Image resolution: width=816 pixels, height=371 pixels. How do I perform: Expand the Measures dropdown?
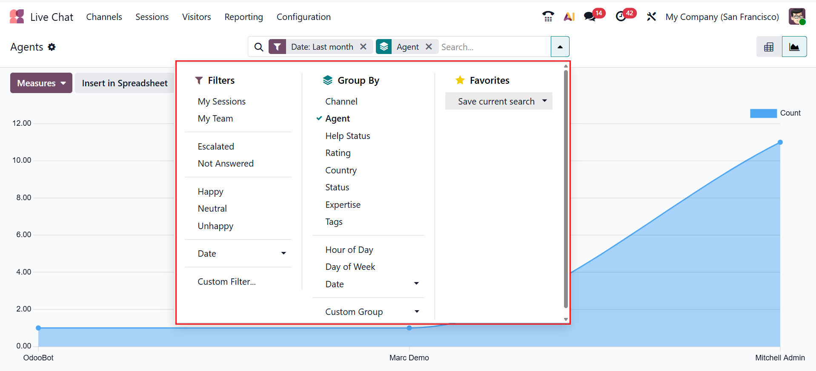click(x=41, y=83)
